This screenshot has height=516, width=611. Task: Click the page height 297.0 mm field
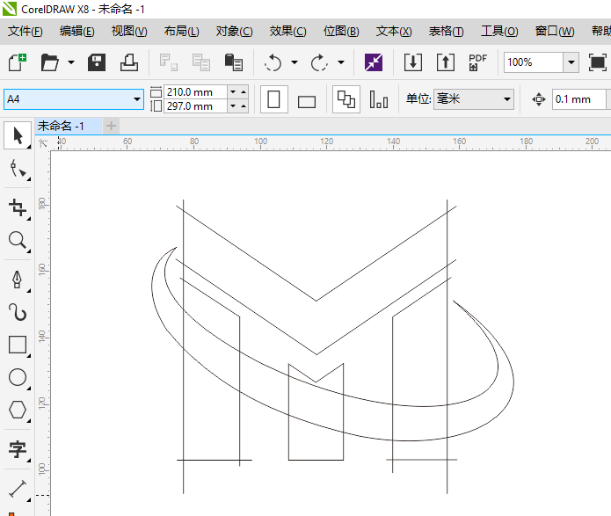tap(196, 106)
